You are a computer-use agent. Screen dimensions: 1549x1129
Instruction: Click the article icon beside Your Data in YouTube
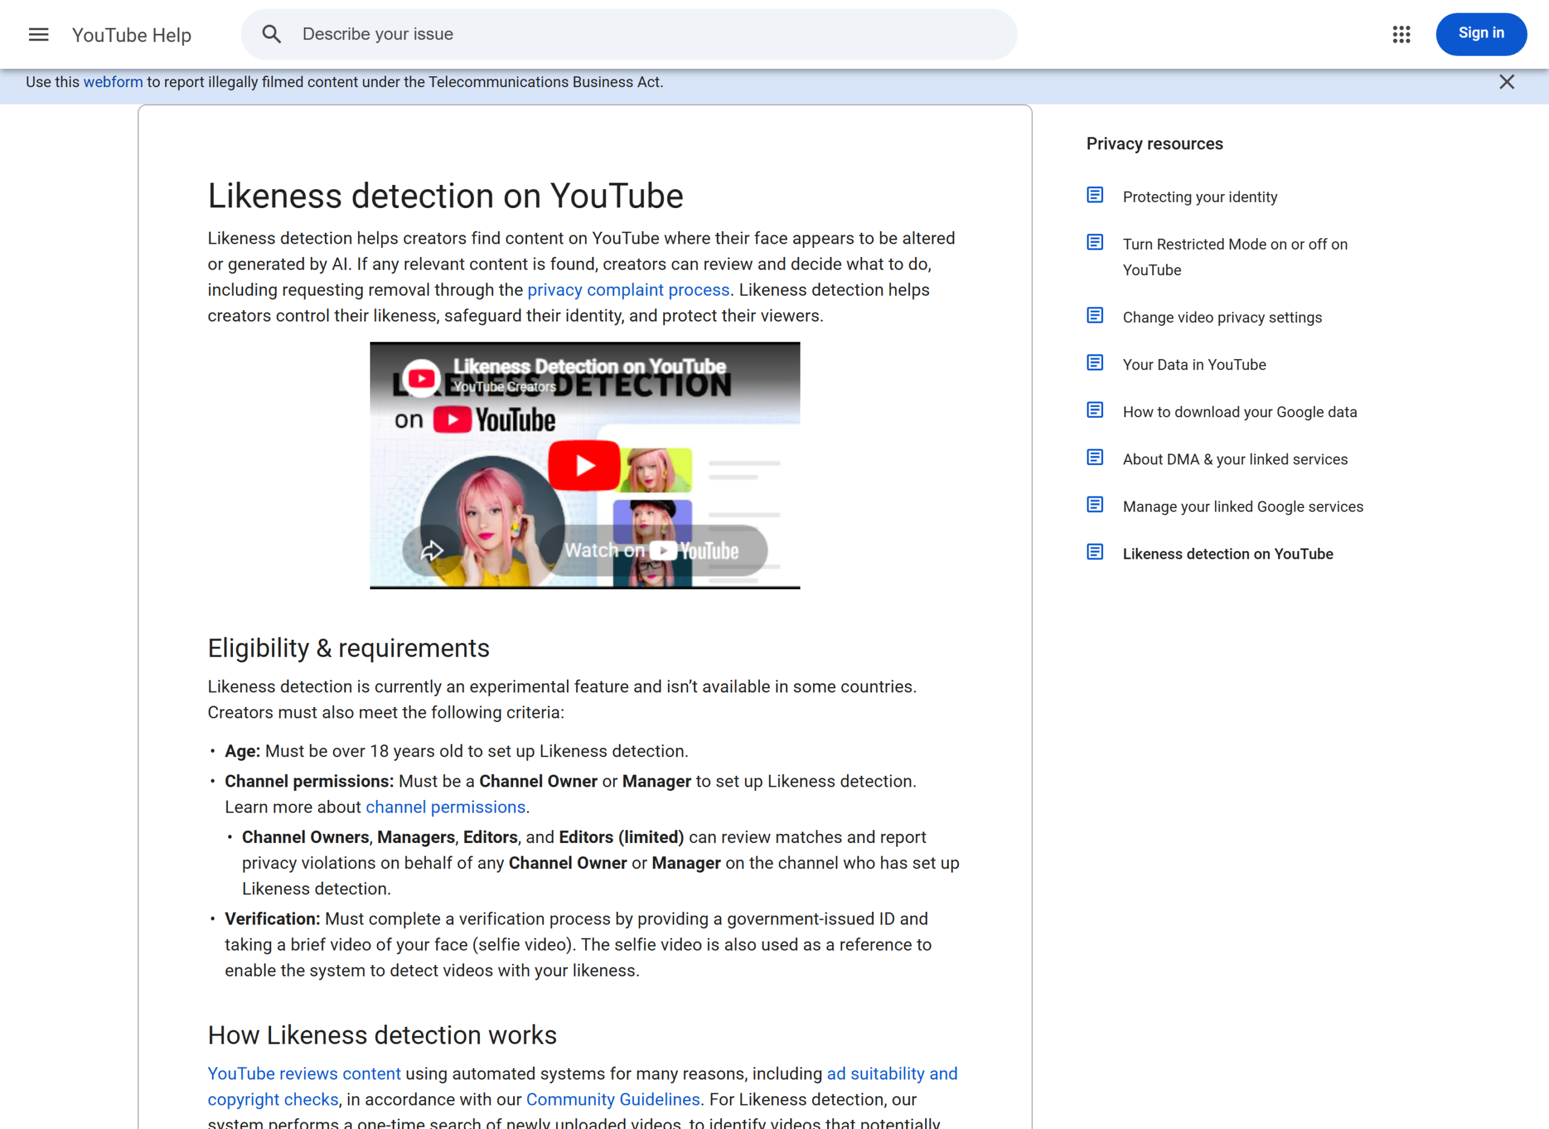point(1095,363)
